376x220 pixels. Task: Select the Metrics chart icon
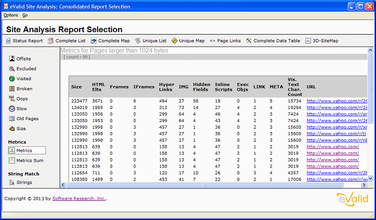click(12, 150)
